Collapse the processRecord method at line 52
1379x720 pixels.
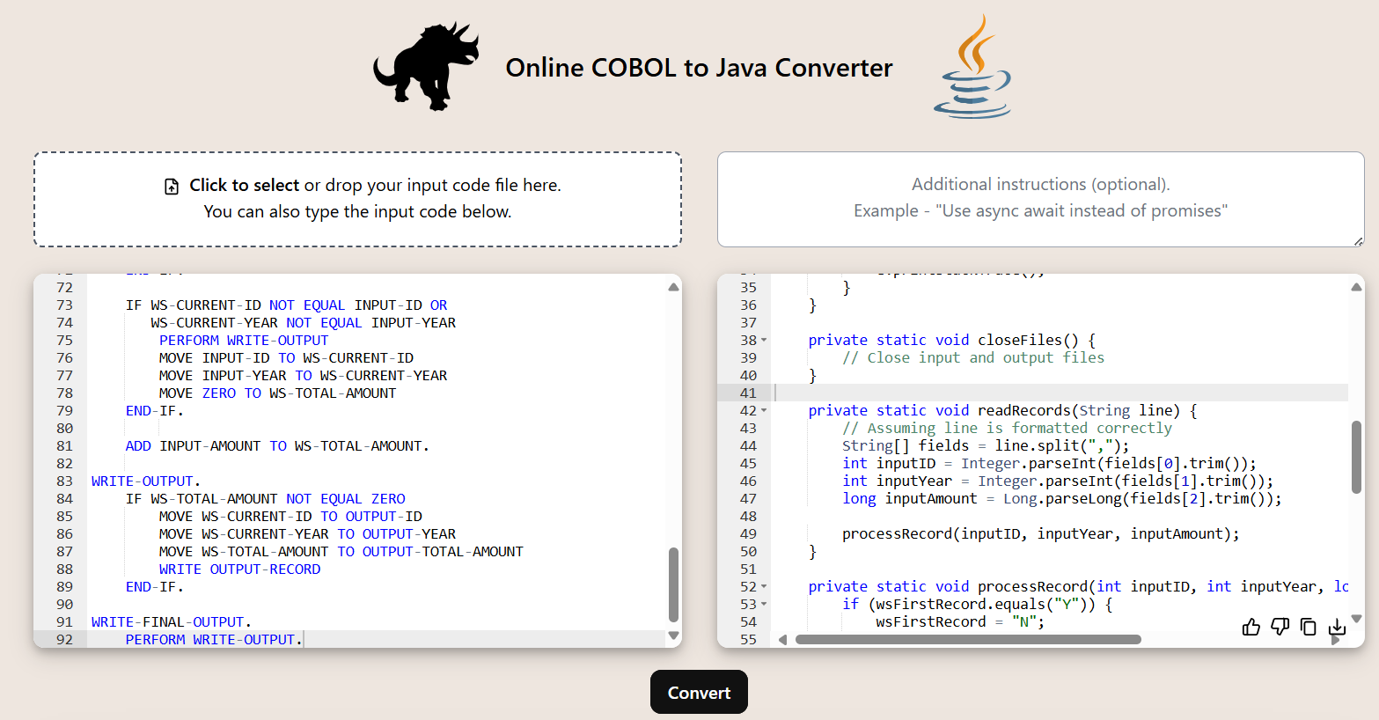pyautogui.click(x=764, y=587)
